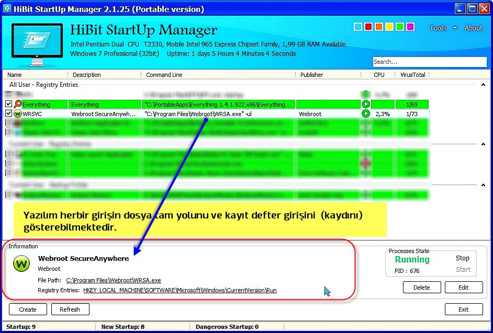Select the magenta theme color swatch

pyautogui.click(x=410, y=27)
